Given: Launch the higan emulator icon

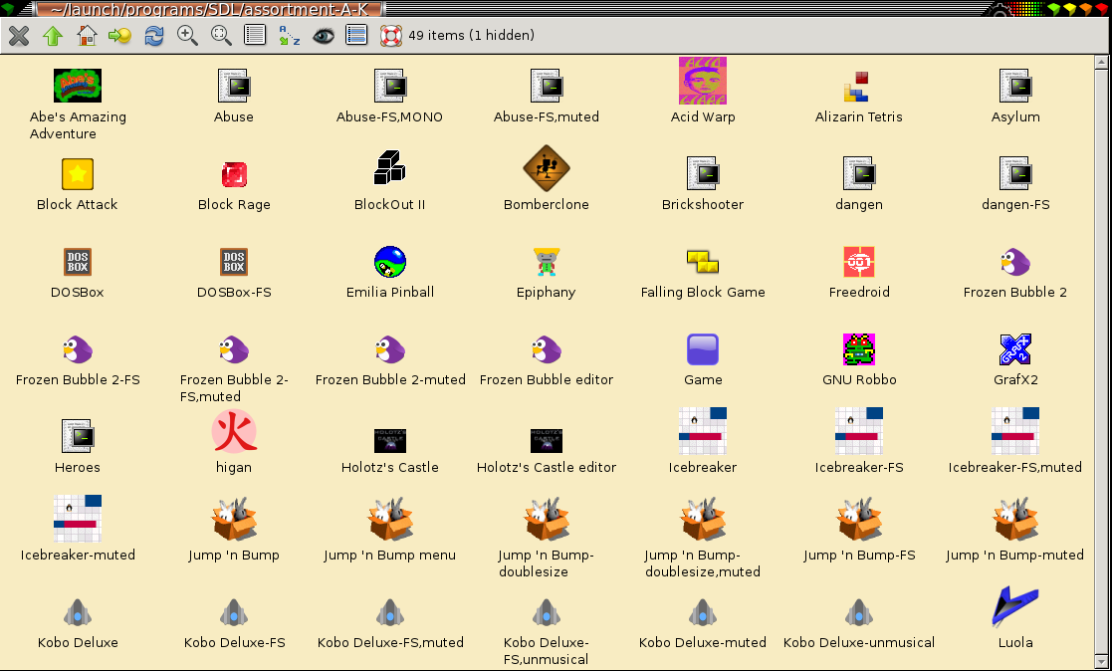Looking at the screenshot, I should [x=234, y=431].
